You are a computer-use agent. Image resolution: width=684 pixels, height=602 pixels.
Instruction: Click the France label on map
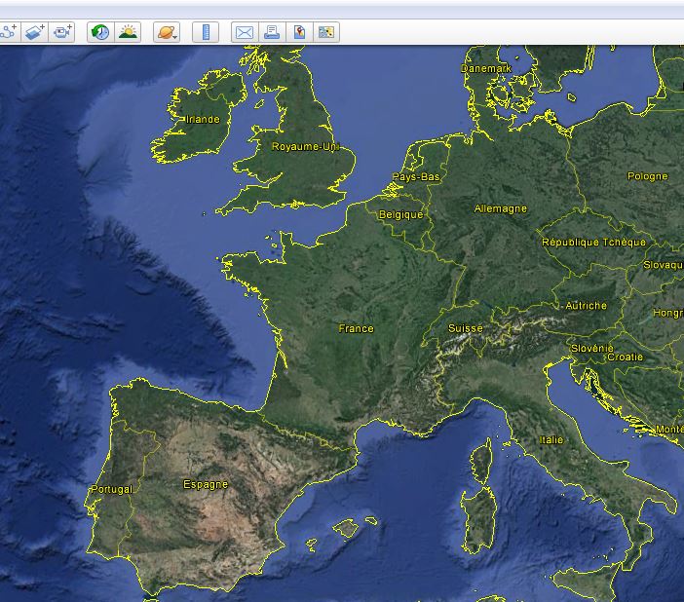(x=356, y=329)
